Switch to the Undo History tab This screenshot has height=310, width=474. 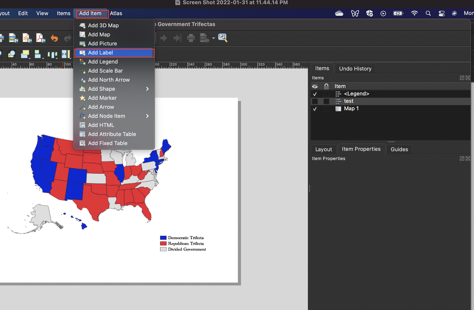tap(355, 69)
